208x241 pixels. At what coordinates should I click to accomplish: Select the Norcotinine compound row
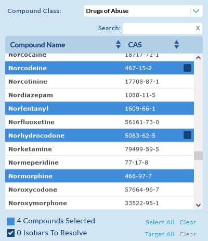[99, 81]
